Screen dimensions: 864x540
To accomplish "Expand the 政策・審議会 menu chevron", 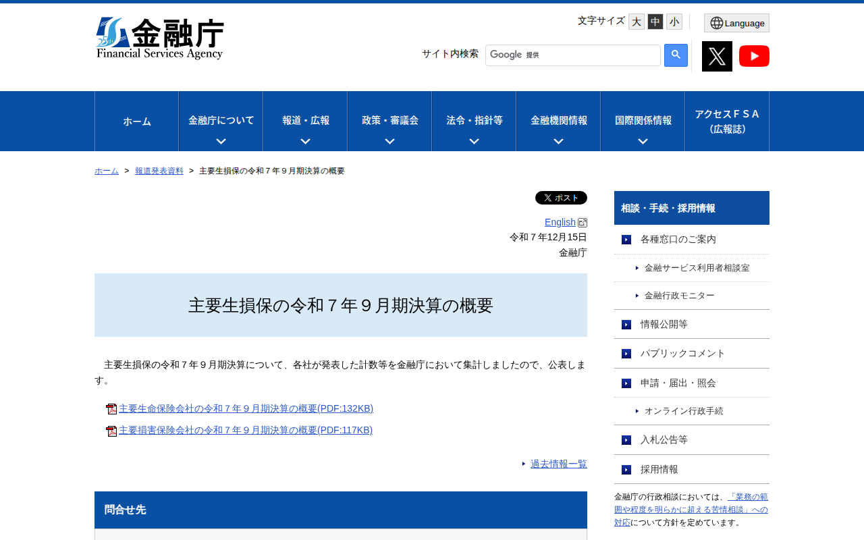I will click(x=389, y=141).
